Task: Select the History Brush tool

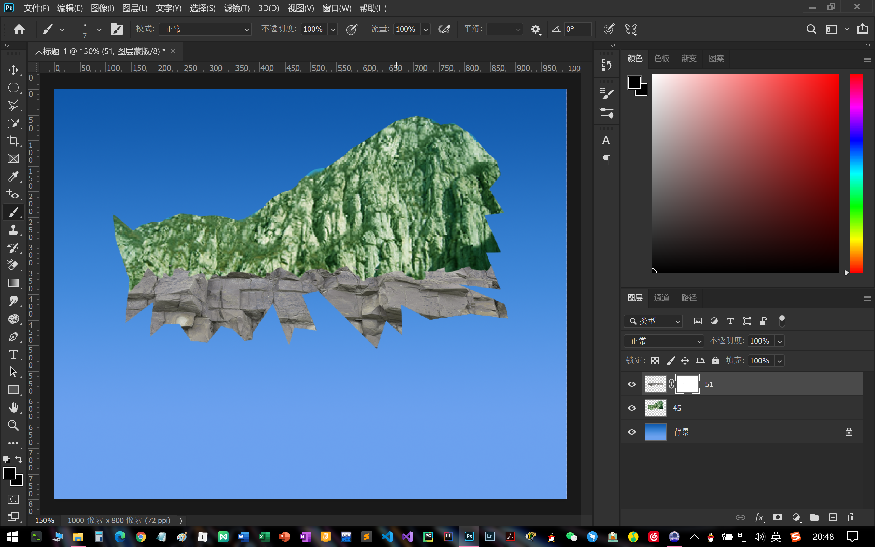Action: click(x=13, y=248)
